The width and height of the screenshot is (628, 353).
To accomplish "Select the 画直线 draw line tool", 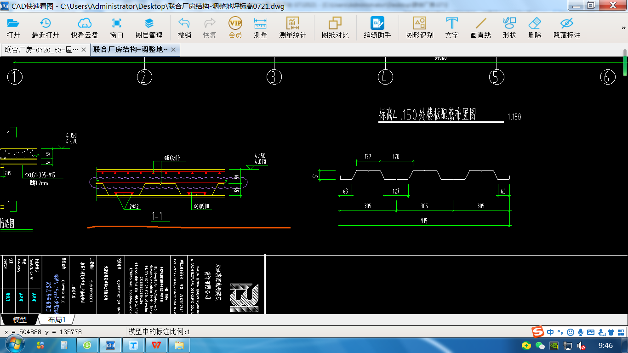I will (481, 28).
